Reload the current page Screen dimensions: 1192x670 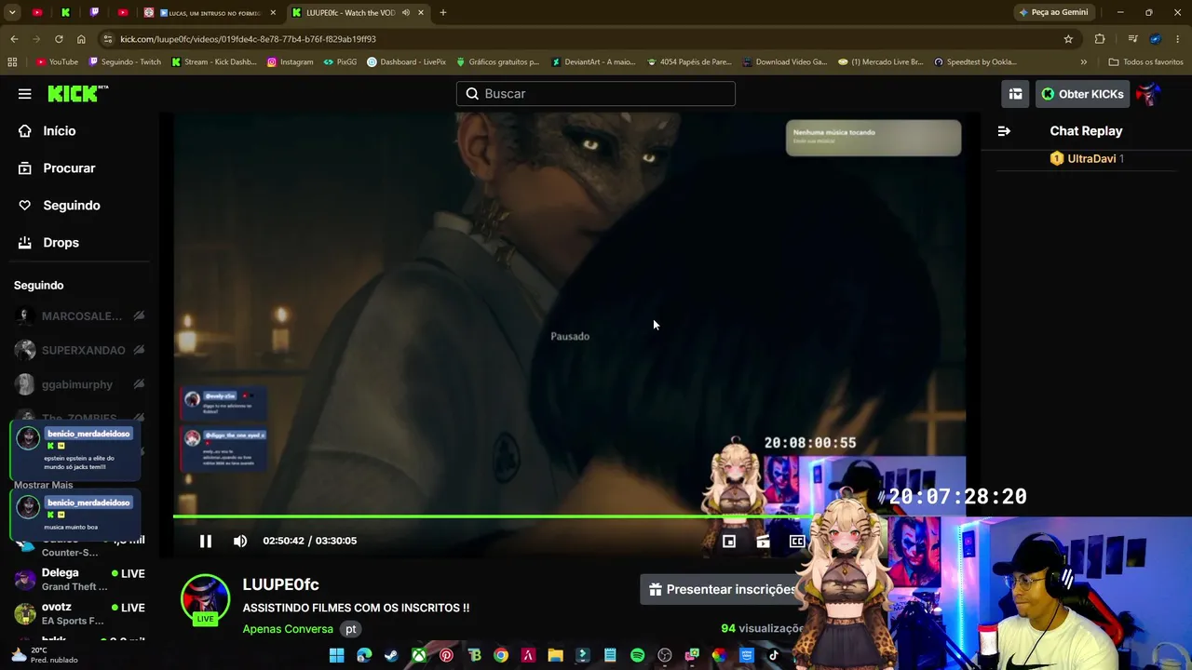[59, 39]
